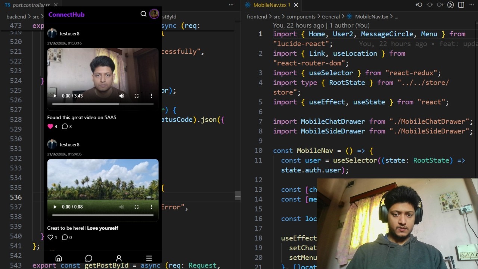Click "You, 22 hours ago | 1 author" codelens
Screen dimensions: 478x269
click(321, 25)
